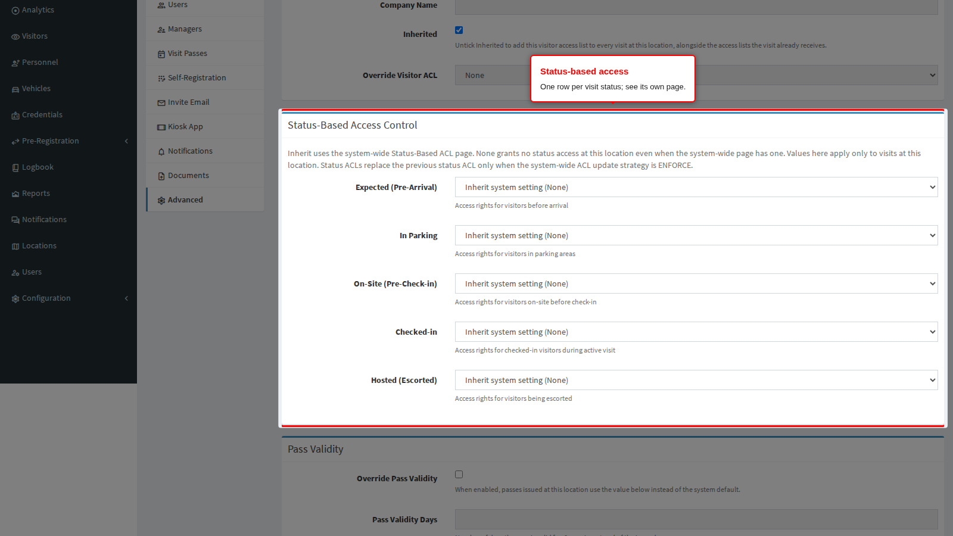Open the Hosted (Escorted) dropdown
This screenshot has height=536, width=953.
[696, 380]
